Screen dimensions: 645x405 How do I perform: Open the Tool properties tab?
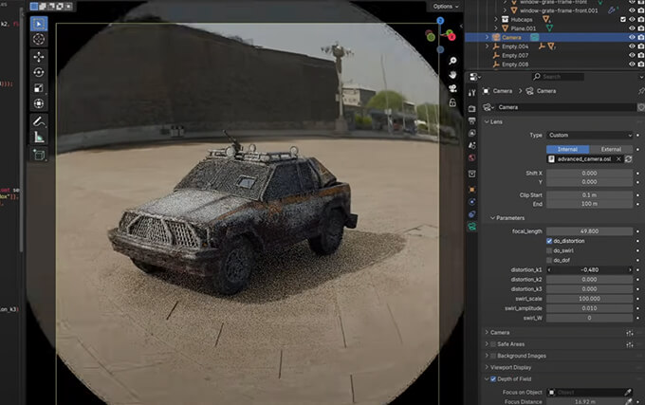(471, 93)
